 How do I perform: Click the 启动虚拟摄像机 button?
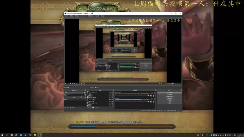pos(170,97)
